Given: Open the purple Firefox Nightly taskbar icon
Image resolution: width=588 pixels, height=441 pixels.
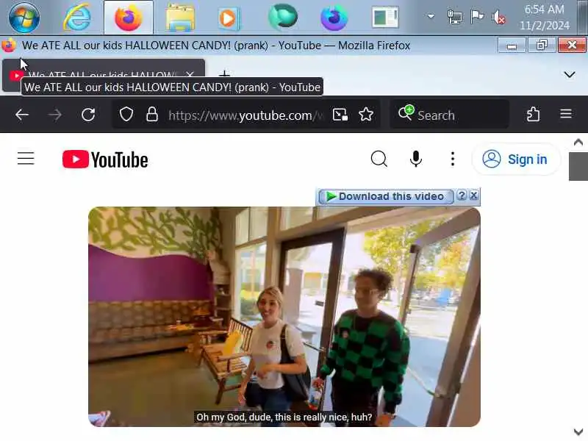Looking at the screenshot, I should 334,18.
